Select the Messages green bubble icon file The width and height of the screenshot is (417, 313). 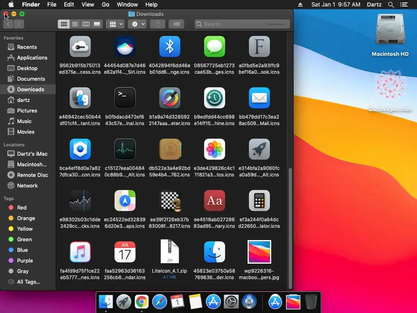coord(214,46)
